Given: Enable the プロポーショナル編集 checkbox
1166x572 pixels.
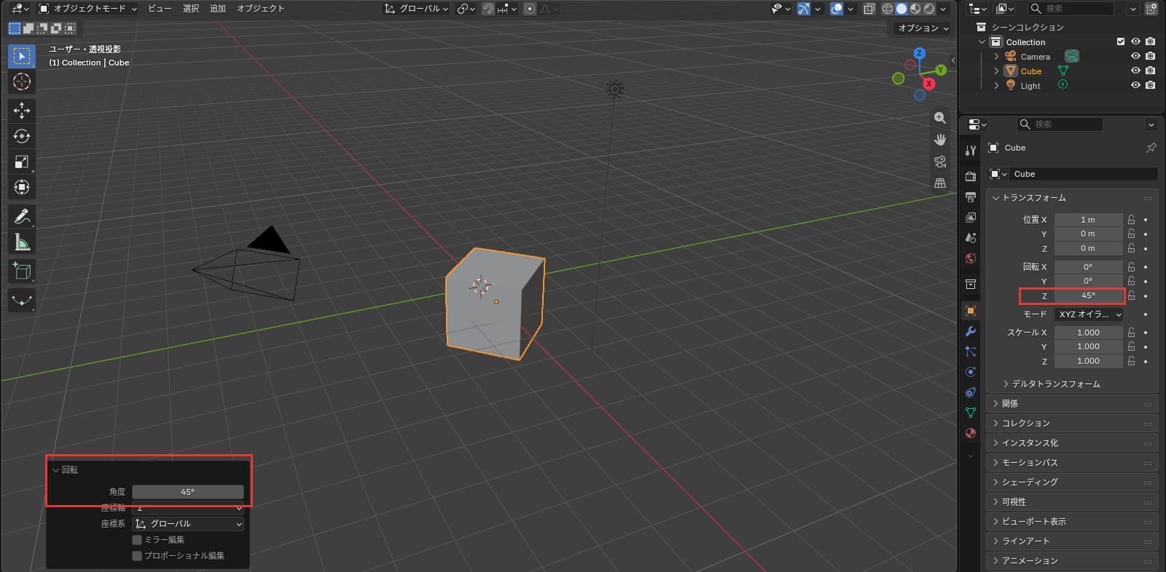Looking at the screenshot, I should pyautogui.click(x=137, y=556).
